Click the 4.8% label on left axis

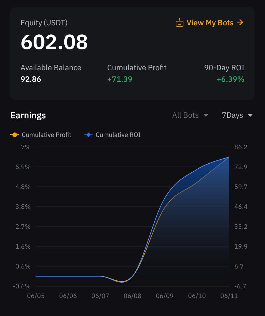coord(23,187)
